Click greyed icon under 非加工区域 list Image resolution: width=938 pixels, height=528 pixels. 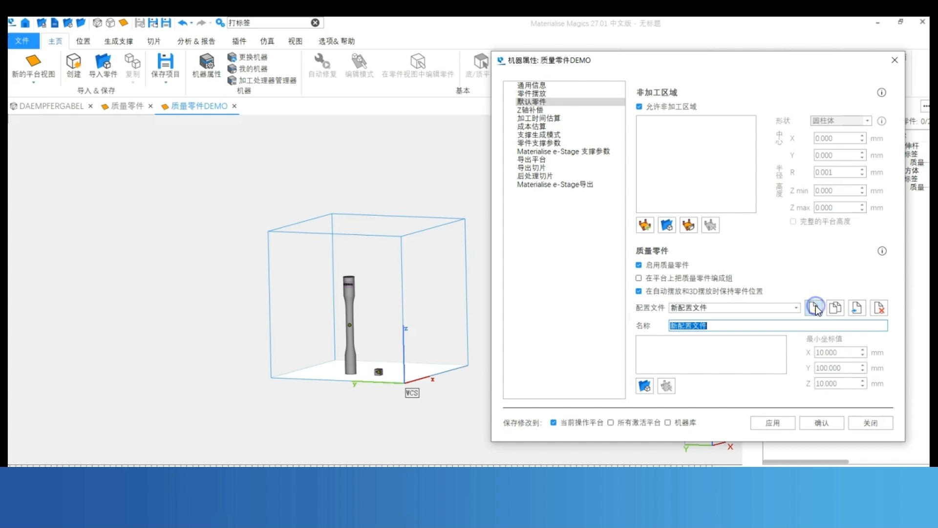click(710, 225)
